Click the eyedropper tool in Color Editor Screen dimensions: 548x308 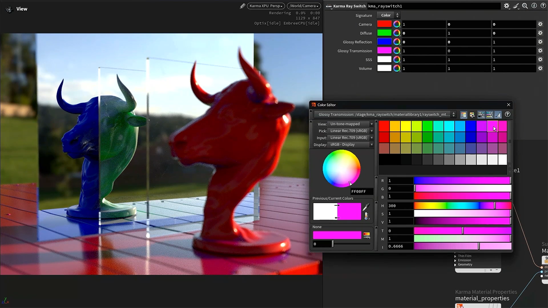366,207
